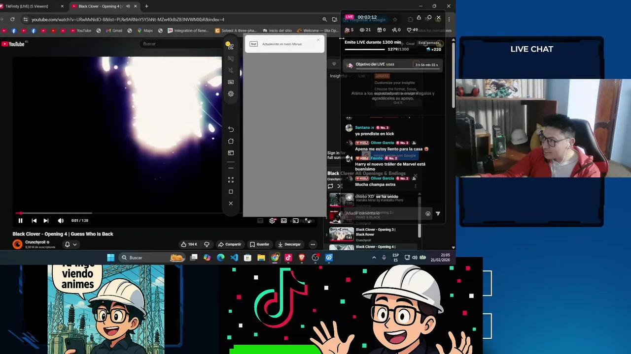631x354 pixels.
Task: Dislike the Black Clover video
Action: (207, 244)
